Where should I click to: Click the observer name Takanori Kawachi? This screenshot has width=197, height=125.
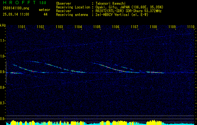click(111, 3)
